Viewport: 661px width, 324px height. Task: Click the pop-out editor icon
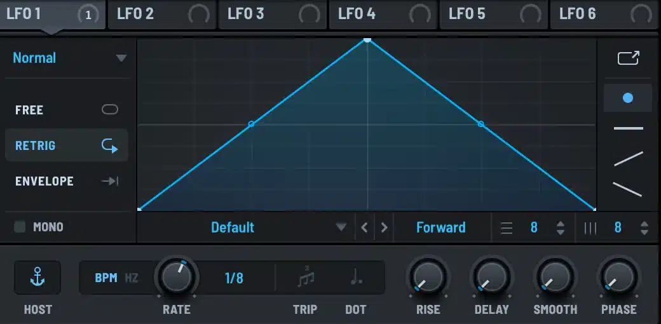pos(629,58)
